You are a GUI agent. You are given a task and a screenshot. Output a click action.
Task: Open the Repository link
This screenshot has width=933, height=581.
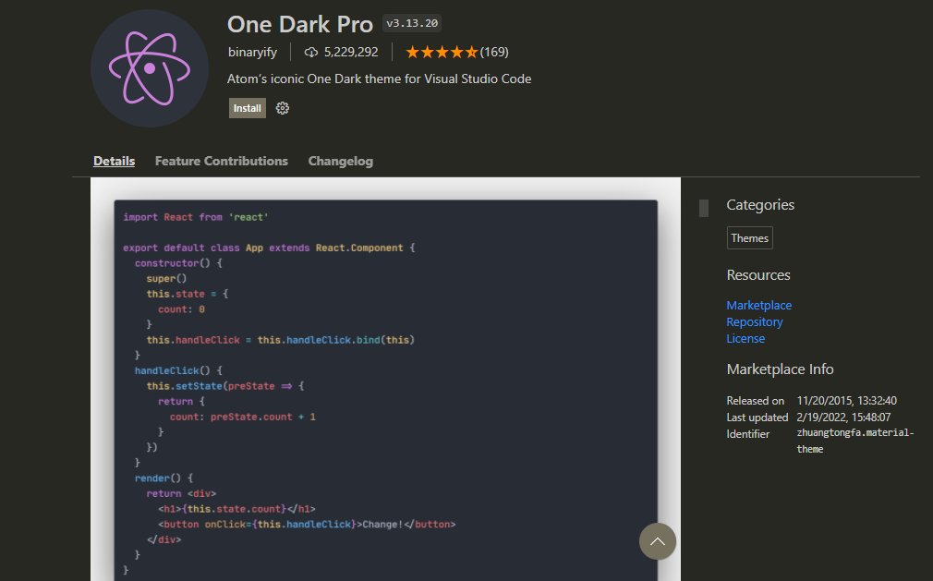click(754, 321)
